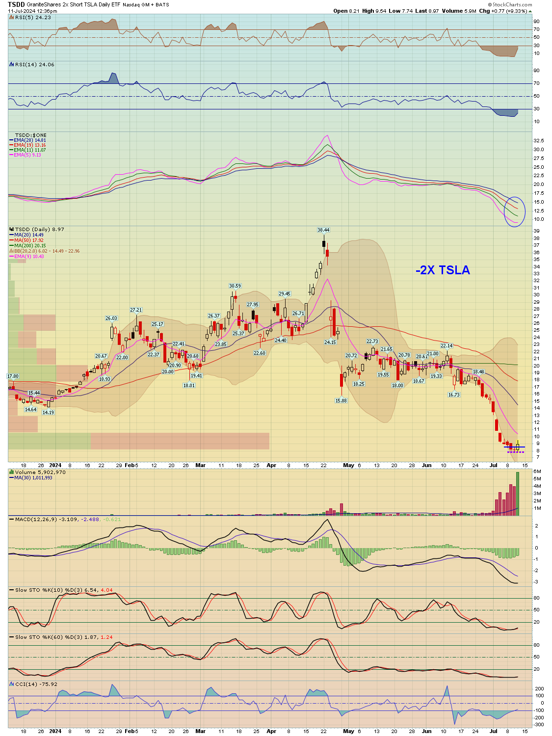
Task: Click the tallest green volume bar
Action: click(517, 493)
